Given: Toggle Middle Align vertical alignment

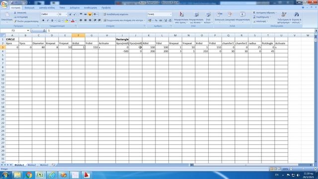Looking at the screenshot, I should [x=85, y=14].
